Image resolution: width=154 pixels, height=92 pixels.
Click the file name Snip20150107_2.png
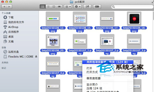click(x=107, y=52)
